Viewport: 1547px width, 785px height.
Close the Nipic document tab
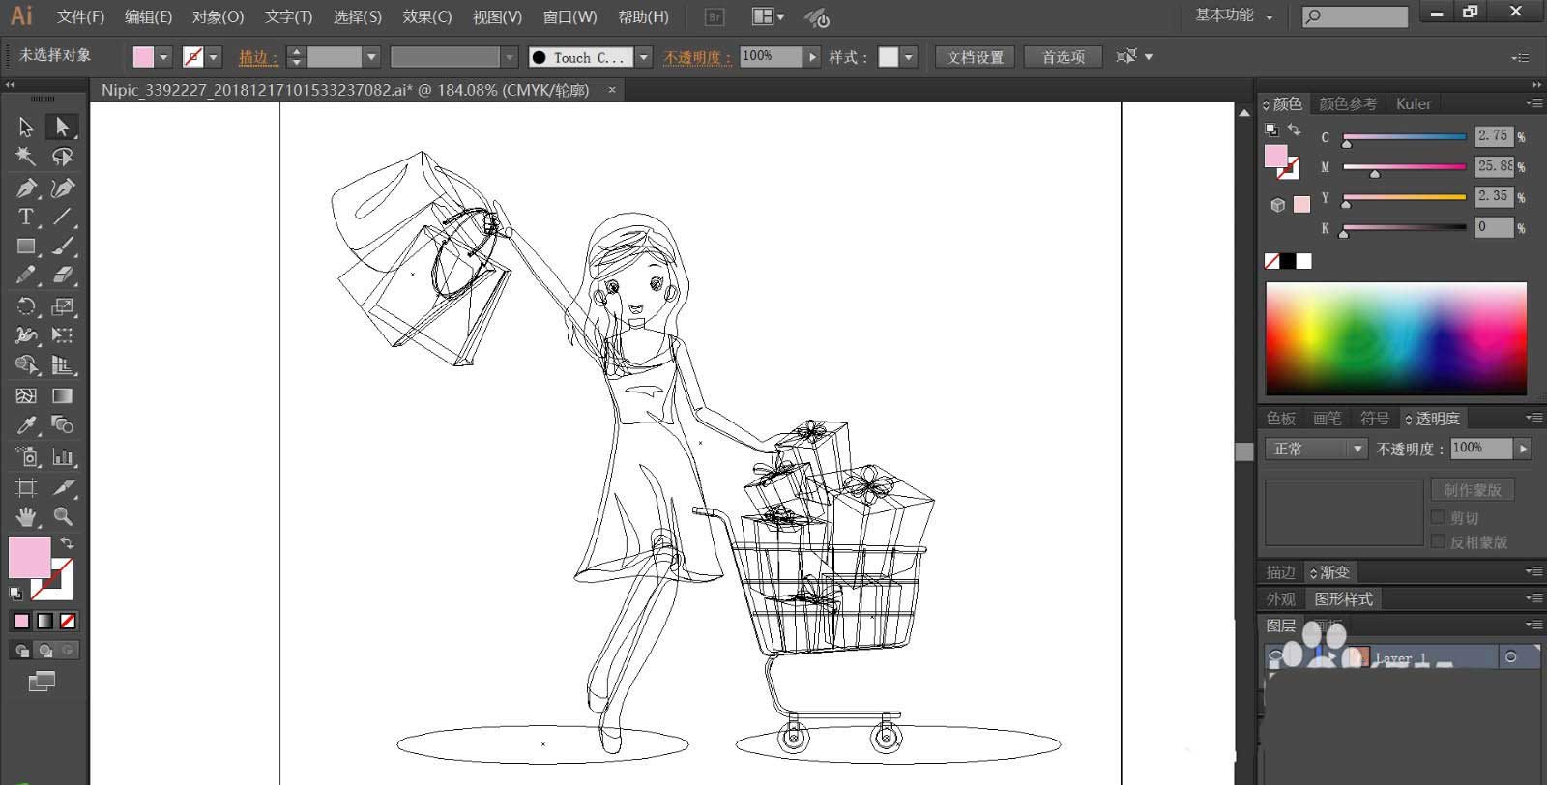[x=611, y=90]
